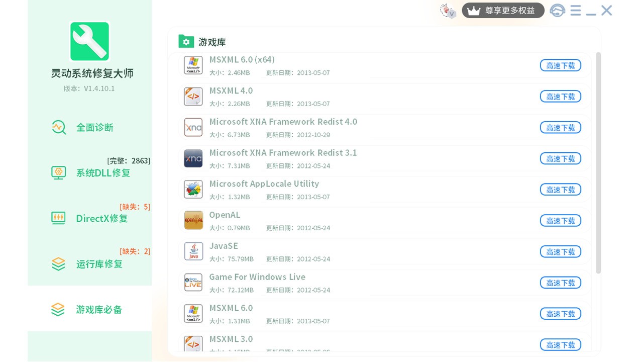Click the Microsoft AppLocale Utility icon

193,190
